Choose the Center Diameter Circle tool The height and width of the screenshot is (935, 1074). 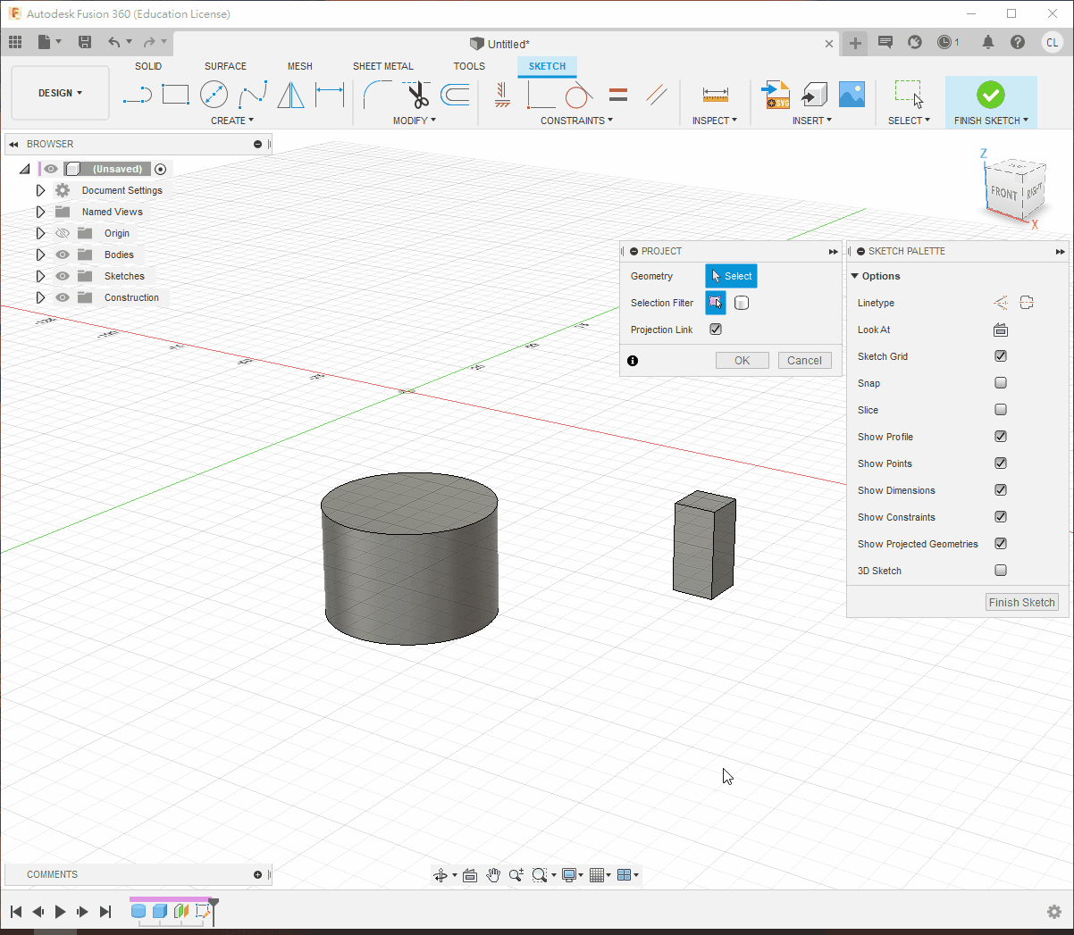[x=214, y=95]
